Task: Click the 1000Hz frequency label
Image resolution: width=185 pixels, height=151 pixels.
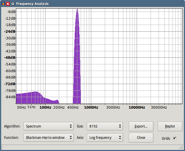Action: tap(91, 108)
